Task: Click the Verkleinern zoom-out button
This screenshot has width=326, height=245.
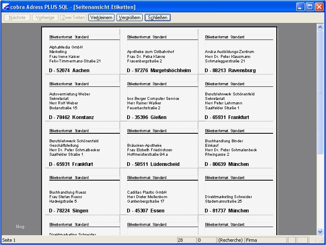Action: pos(101,18)
